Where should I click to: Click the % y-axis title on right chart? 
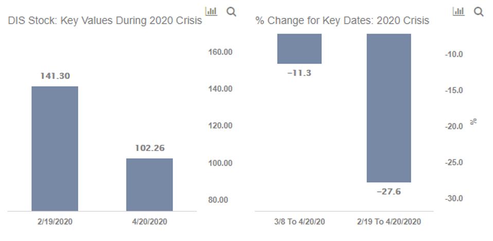[473, 121]
